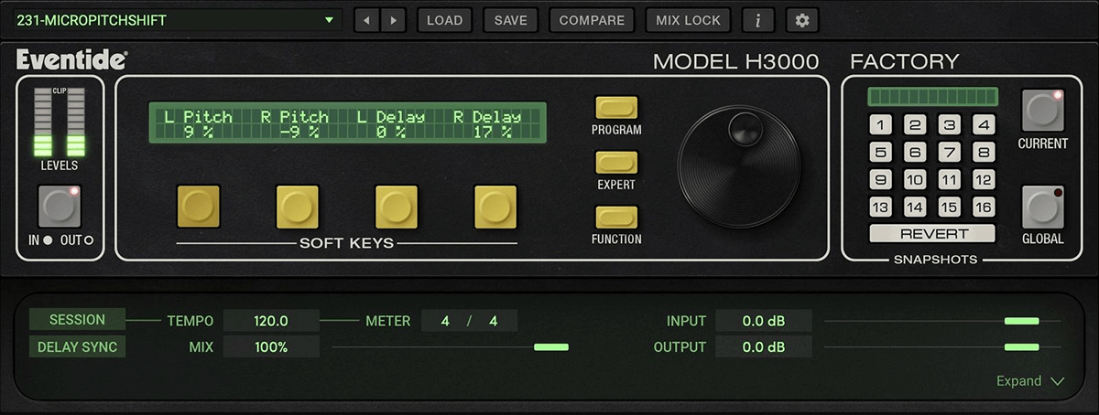Click the soft key under L Pitch

click(x=199, y=207)
